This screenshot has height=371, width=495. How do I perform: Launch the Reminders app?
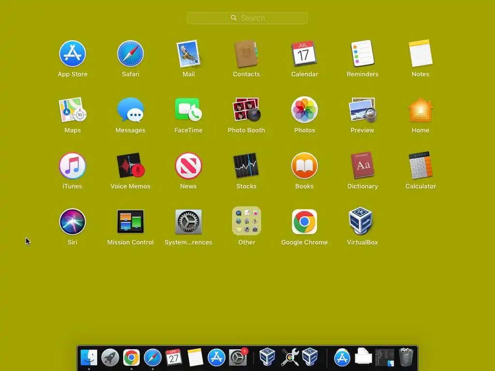(363, 54)
